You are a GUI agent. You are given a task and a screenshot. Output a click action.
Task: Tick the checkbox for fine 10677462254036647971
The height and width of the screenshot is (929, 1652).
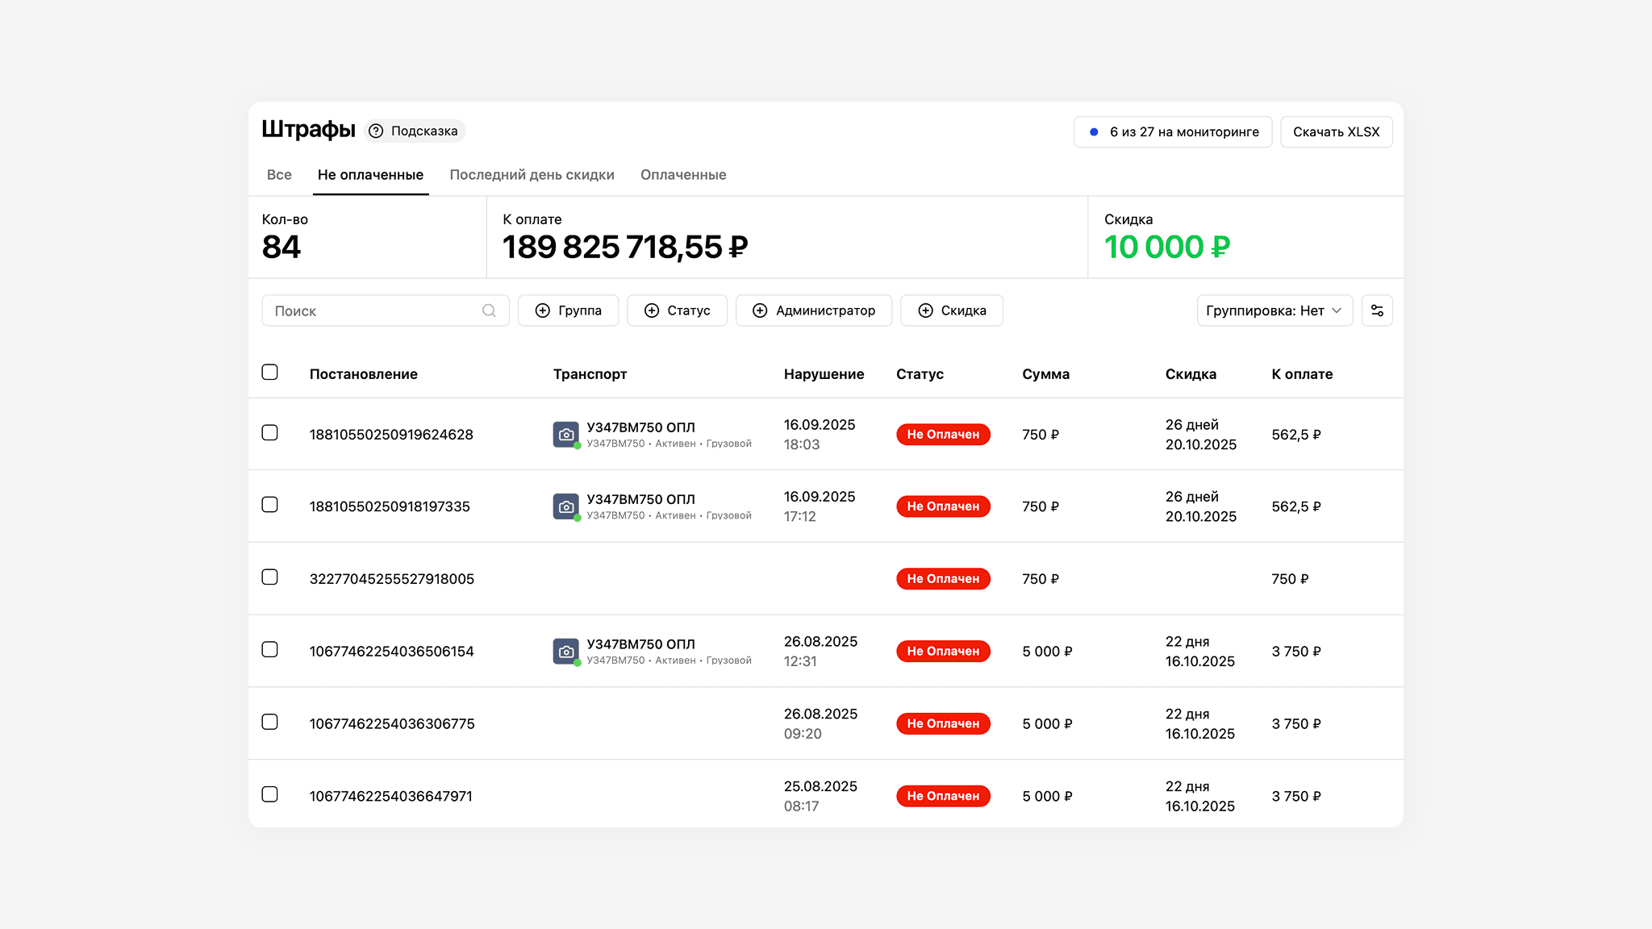[270, 794]
